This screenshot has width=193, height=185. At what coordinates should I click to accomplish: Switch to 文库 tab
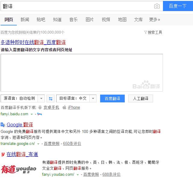(x=139, y=20)
